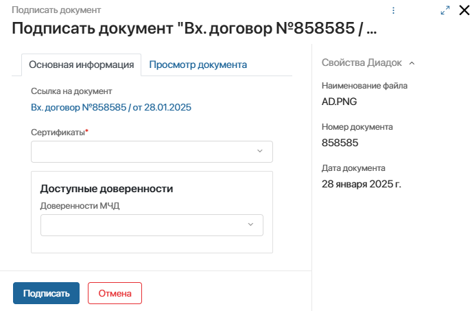Click the Доверенности МЧД dropdown arrow
This screenshot has height=311, width=472.
click(x=250, y=224)
